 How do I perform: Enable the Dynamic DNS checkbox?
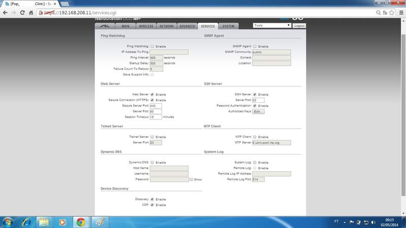click(152, 162)
